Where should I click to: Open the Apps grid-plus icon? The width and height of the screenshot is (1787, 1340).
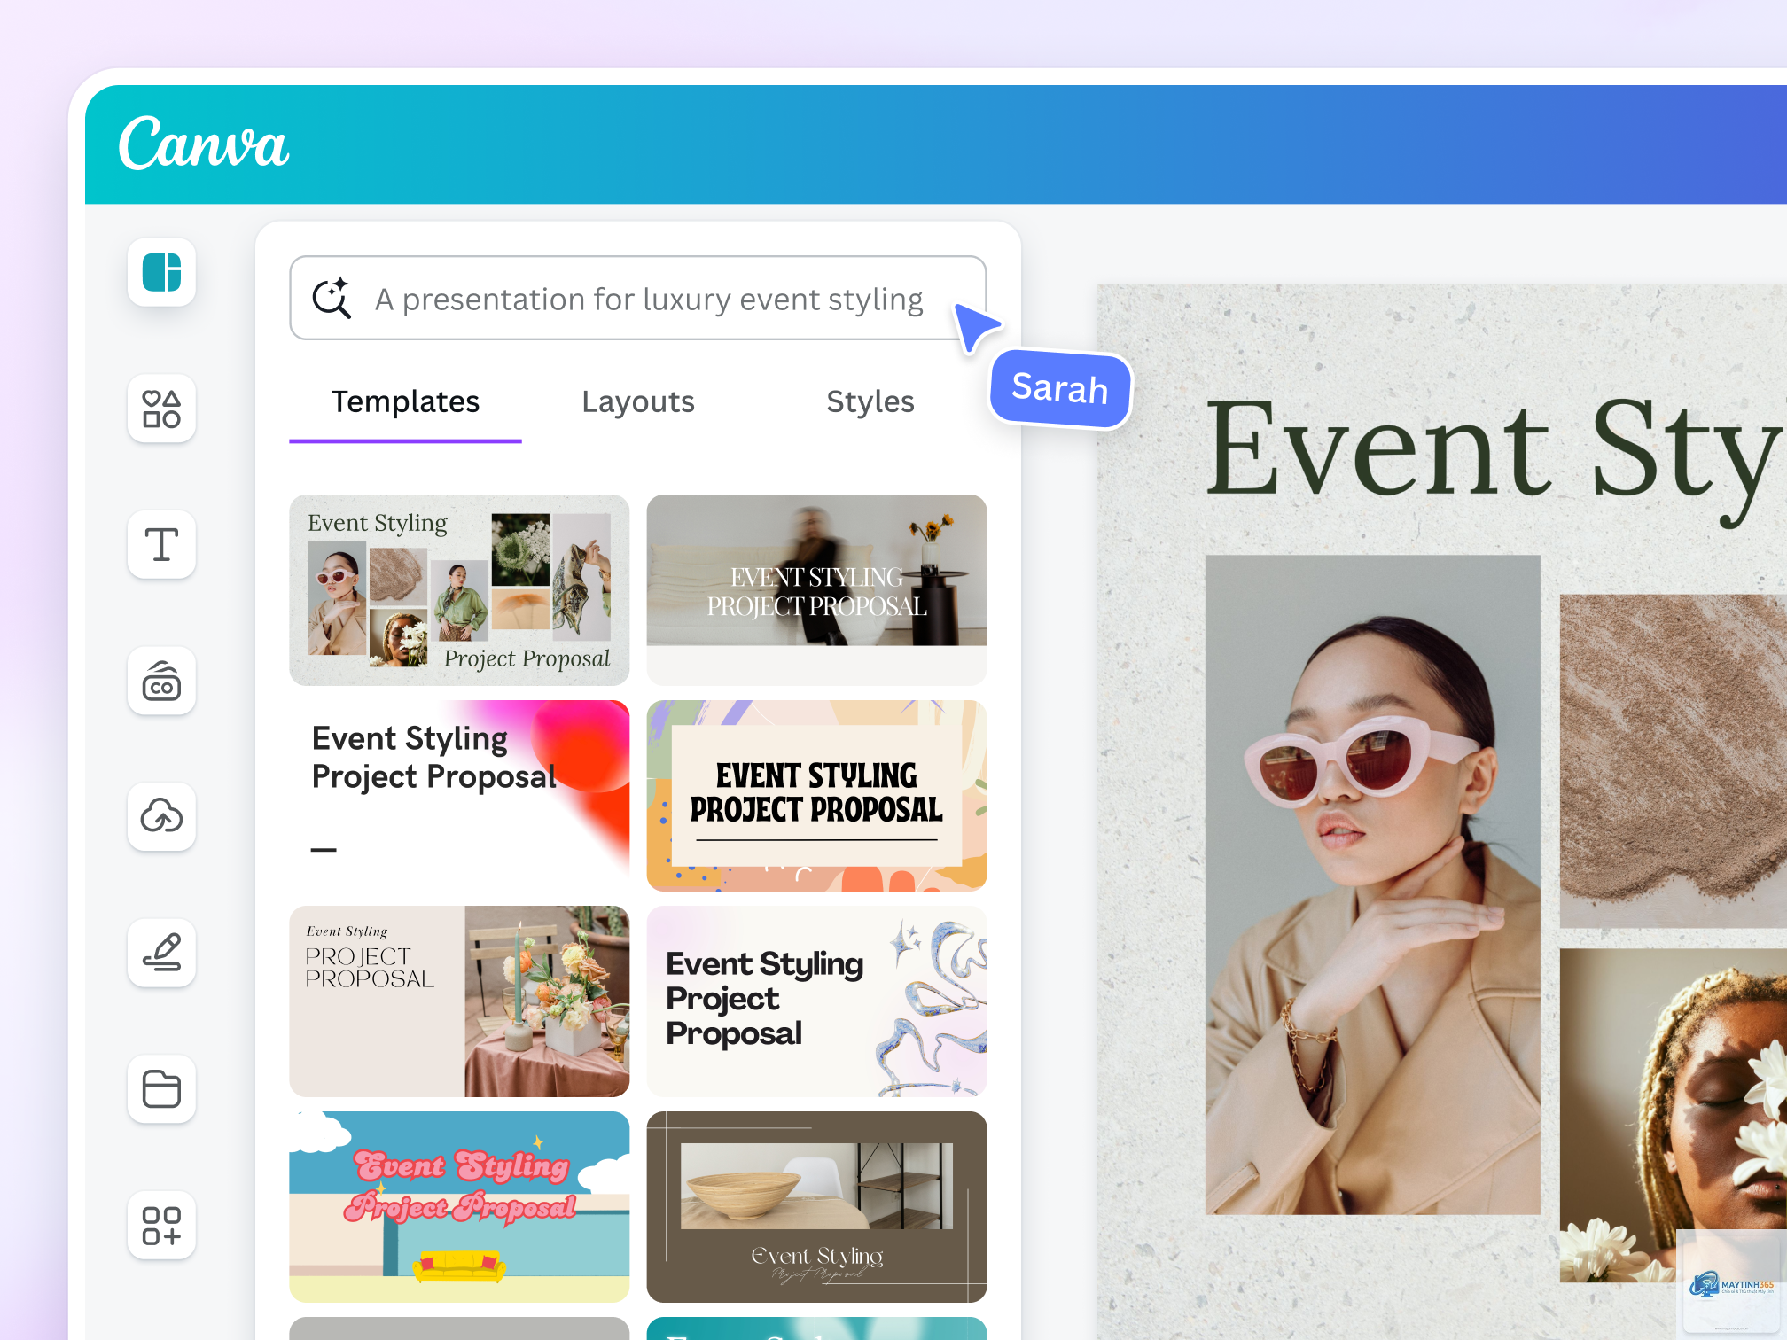click(x=161, y=1225)
